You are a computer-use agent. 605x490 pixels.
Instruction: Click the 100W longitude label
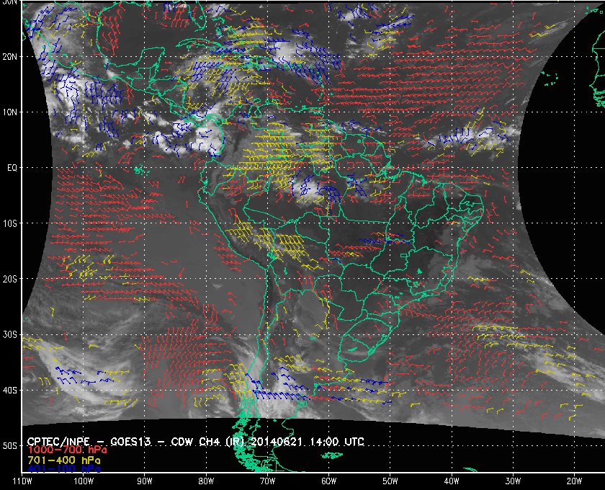pos(84,481)
